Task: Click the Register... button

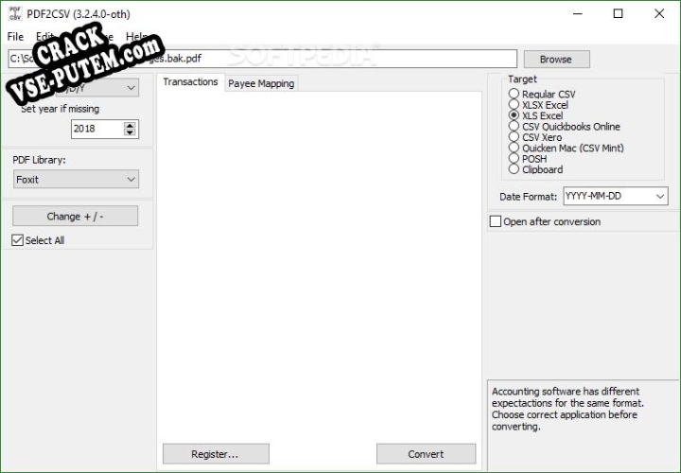Action: (x=216, y=454)
